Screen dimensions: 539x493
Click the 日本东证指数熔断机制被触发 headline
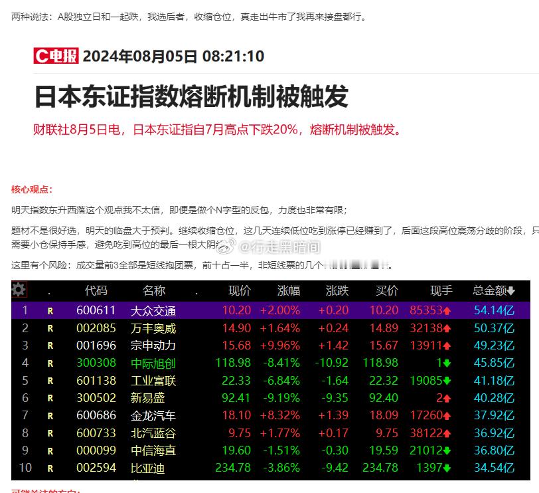(191, 96)
